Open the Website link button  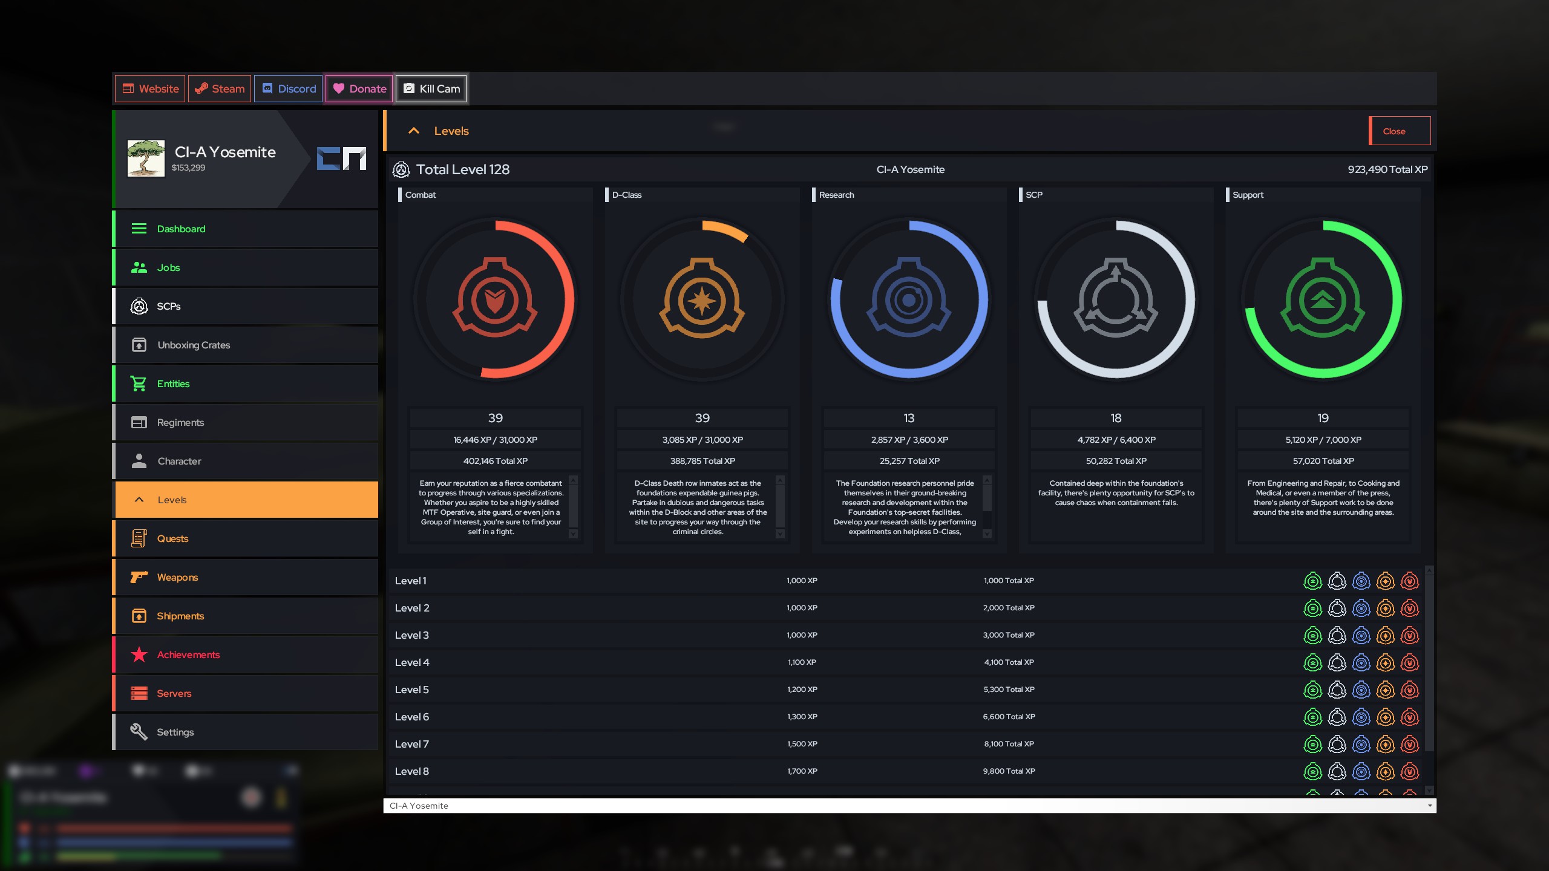[x=150, y=89]
